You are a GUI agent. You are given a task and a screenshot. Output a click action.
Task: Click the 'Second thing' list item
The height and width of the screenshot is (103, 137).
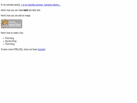pyautogui.click(x=11, y=41)
